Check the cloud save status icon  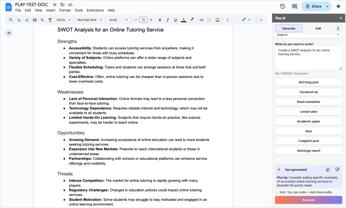pos(70,5)
